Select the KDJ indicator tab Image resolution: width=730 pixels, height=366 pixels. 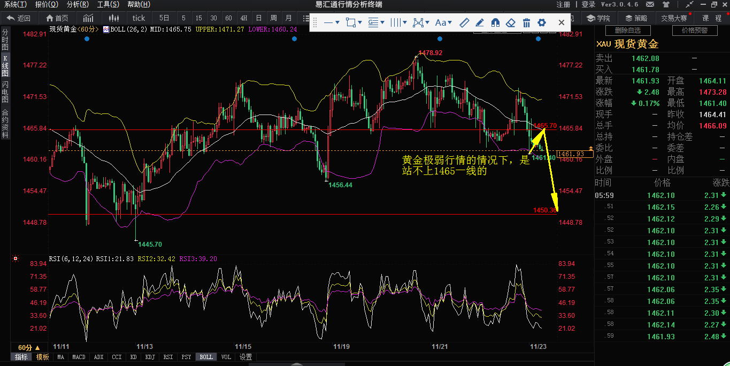tap(150, 357)
